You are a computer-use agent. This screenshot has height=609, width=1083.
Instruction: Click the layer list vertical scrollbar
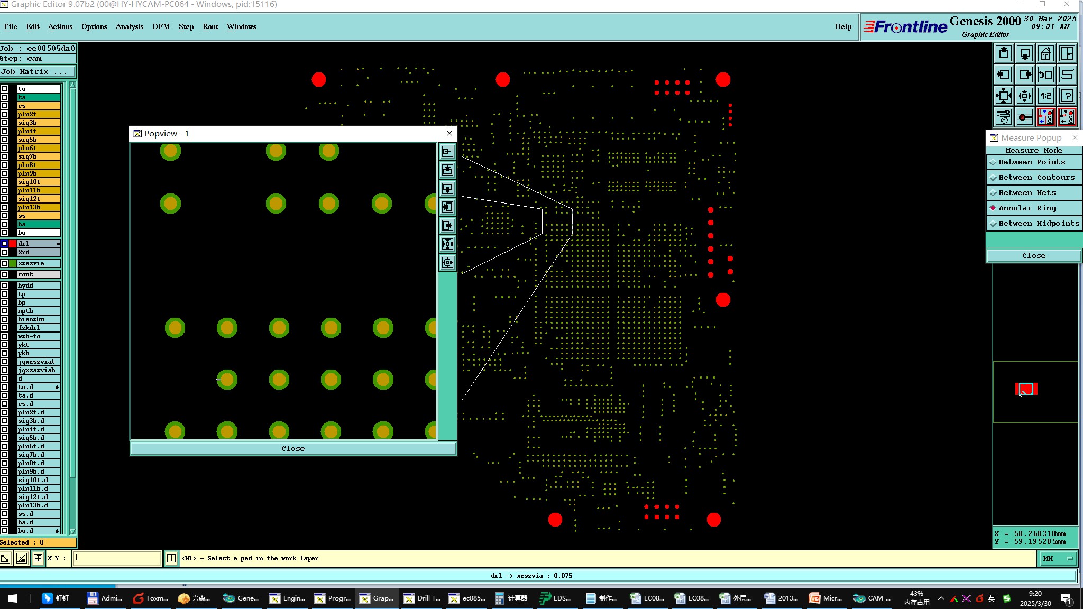72,308
